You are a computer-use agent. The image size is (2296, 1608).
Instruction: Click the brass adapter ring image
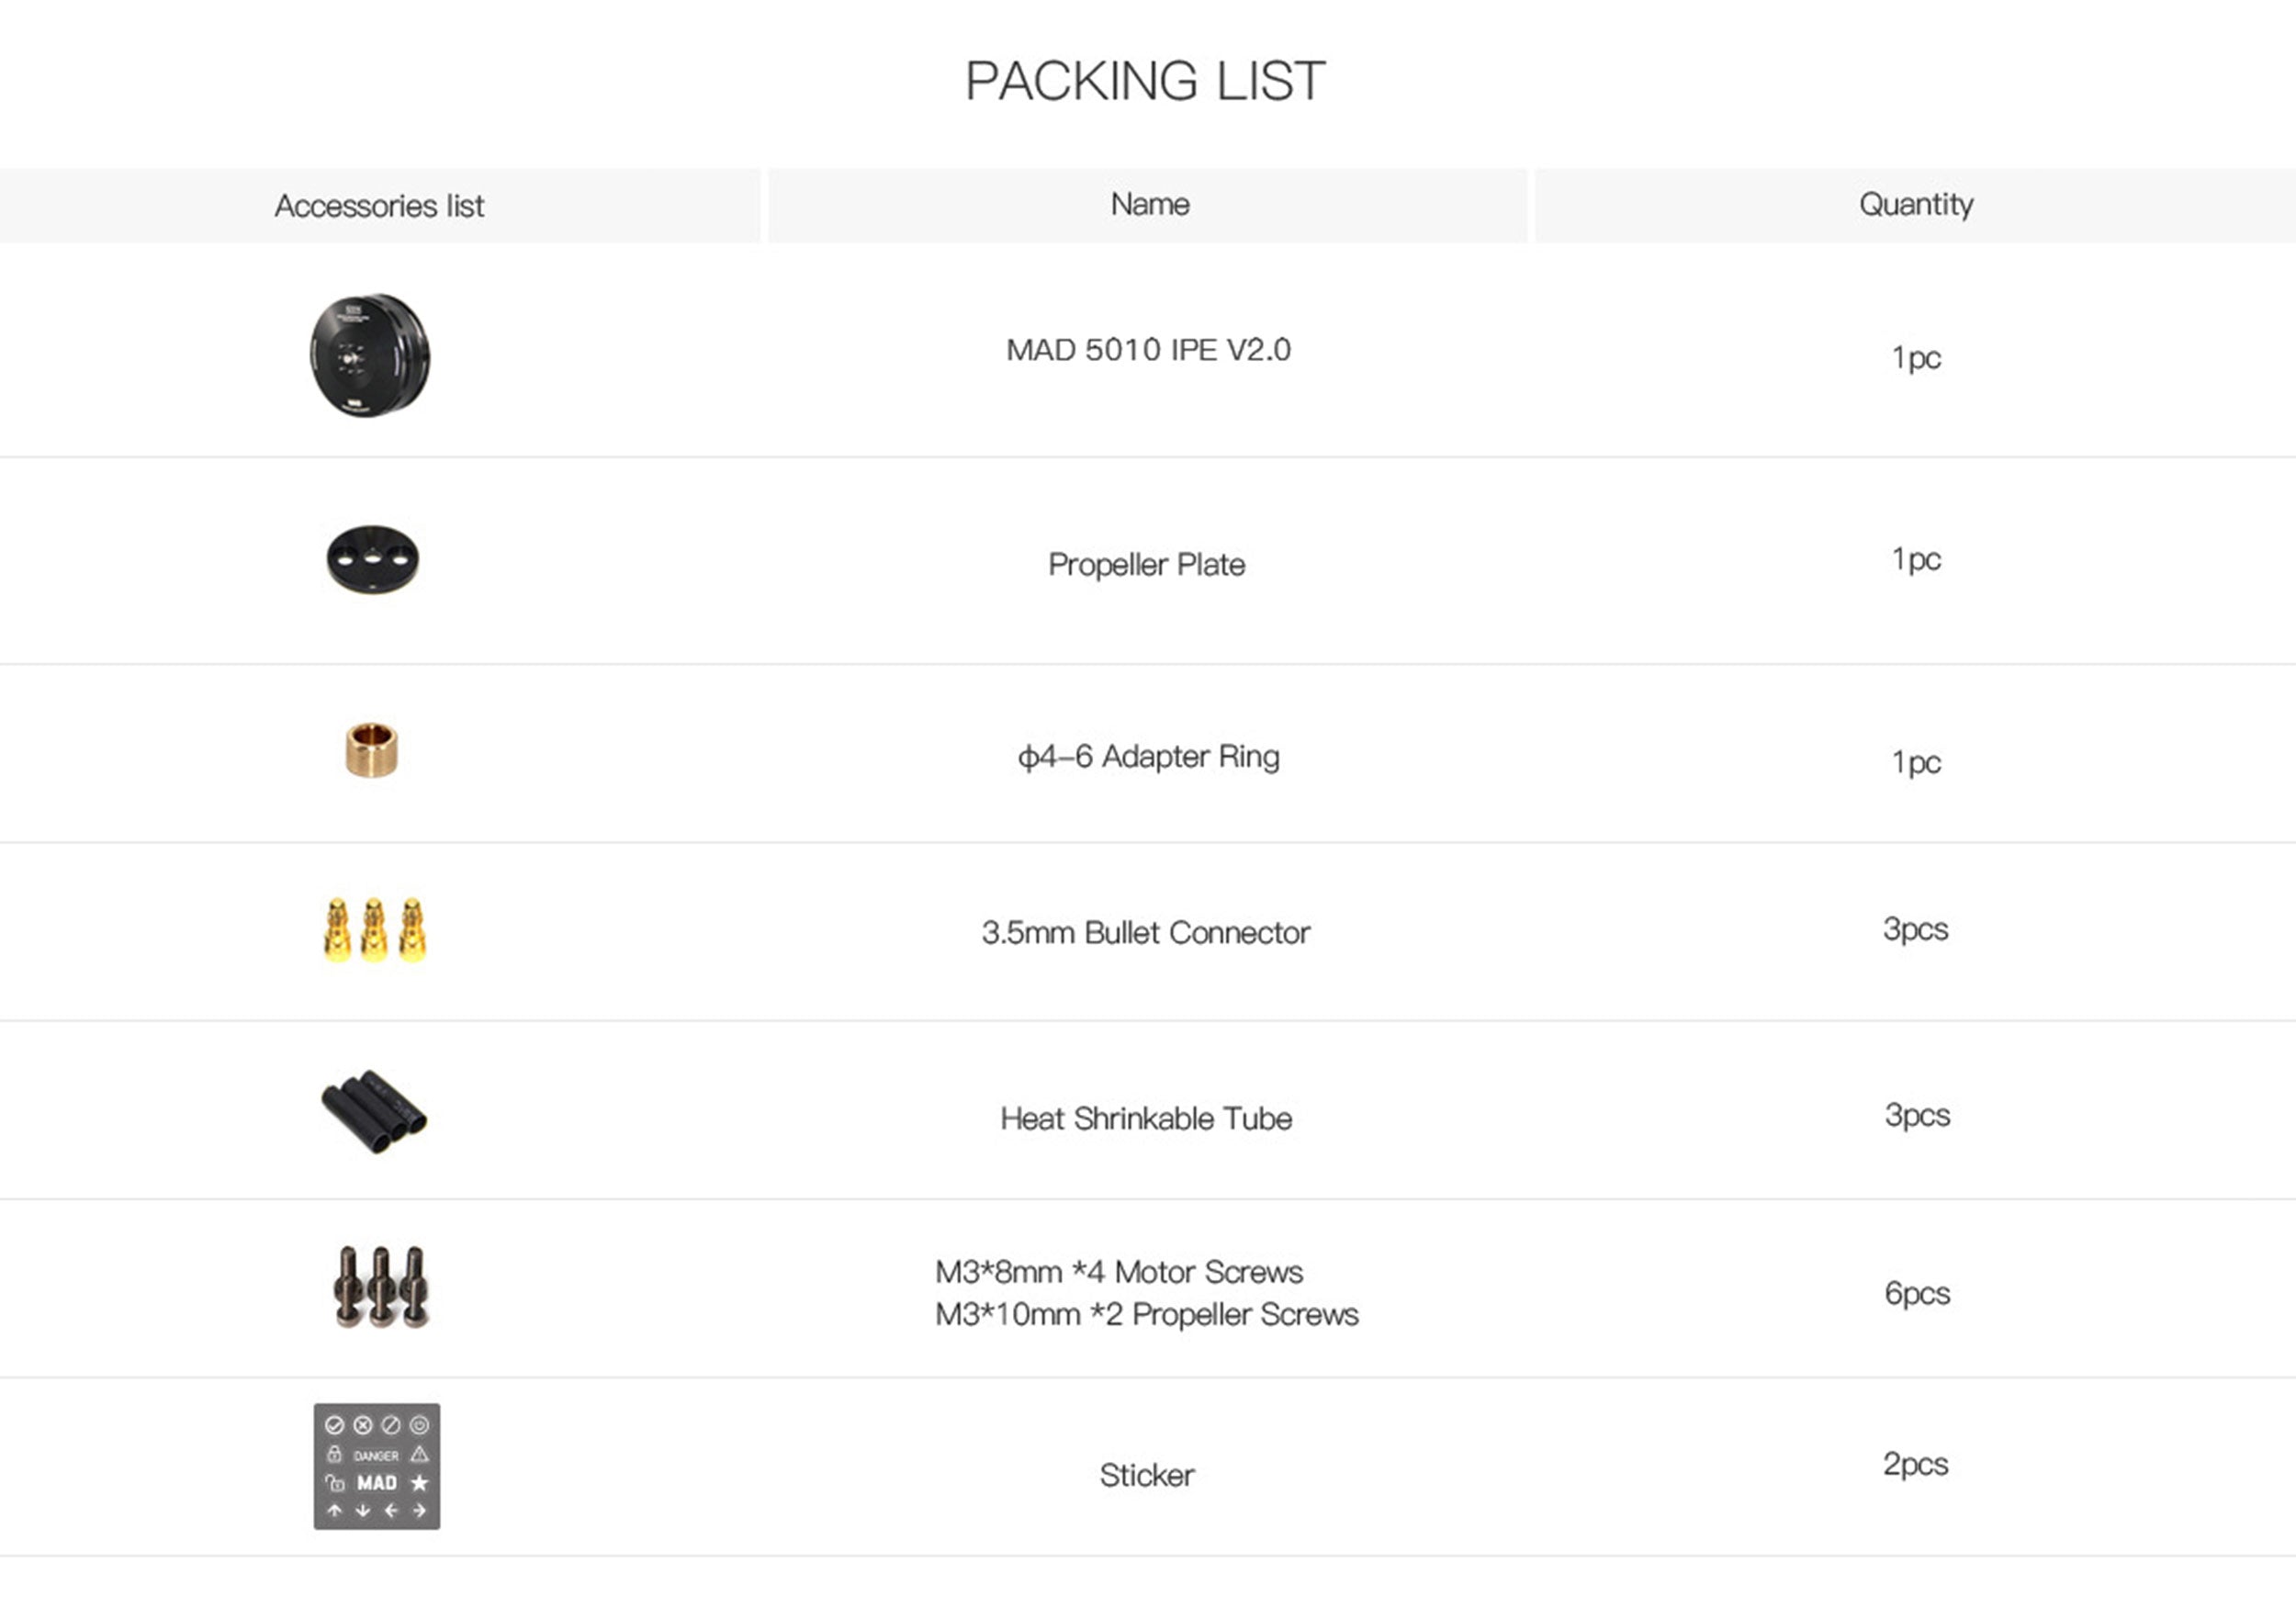[372, 749]
